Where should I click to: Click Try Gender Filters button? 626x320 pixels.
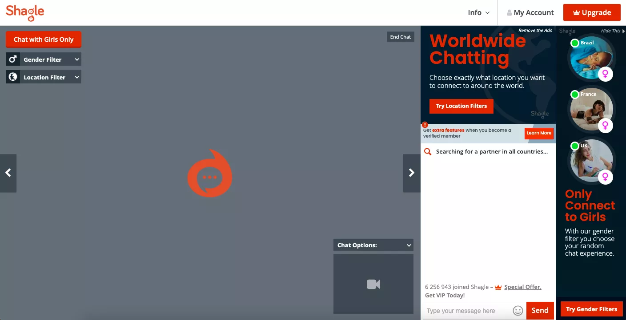click(592, 309)
